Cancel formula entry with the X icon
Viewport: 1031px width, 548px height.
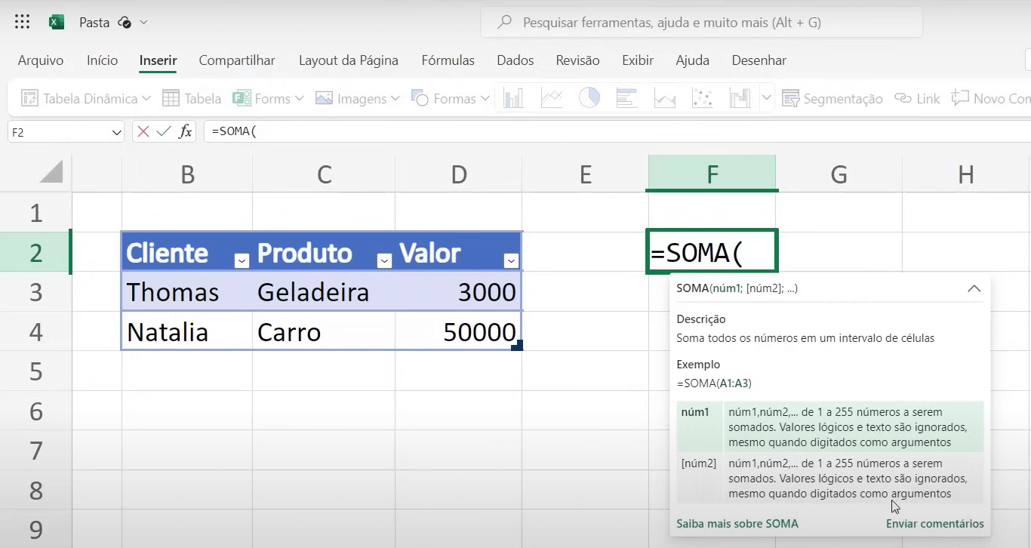point(143,132)
